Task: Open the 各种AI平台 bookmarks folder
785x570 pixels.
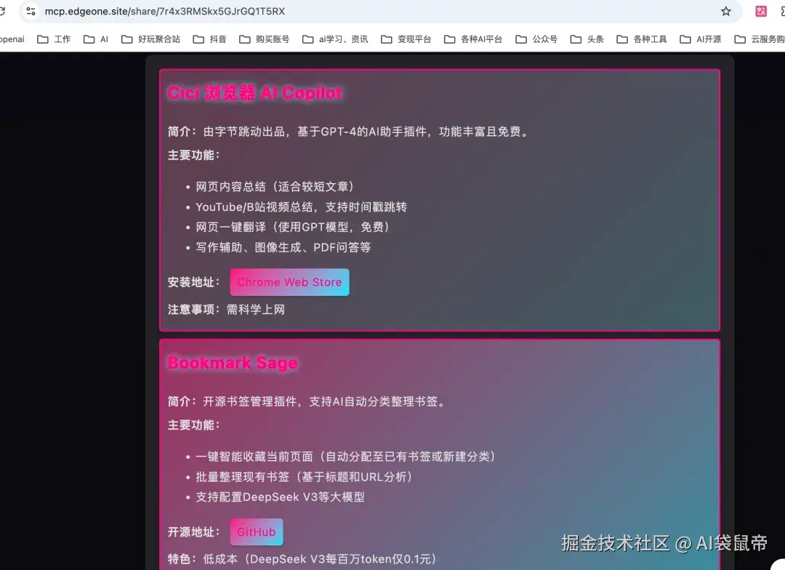Action: (x=473, y=39)
